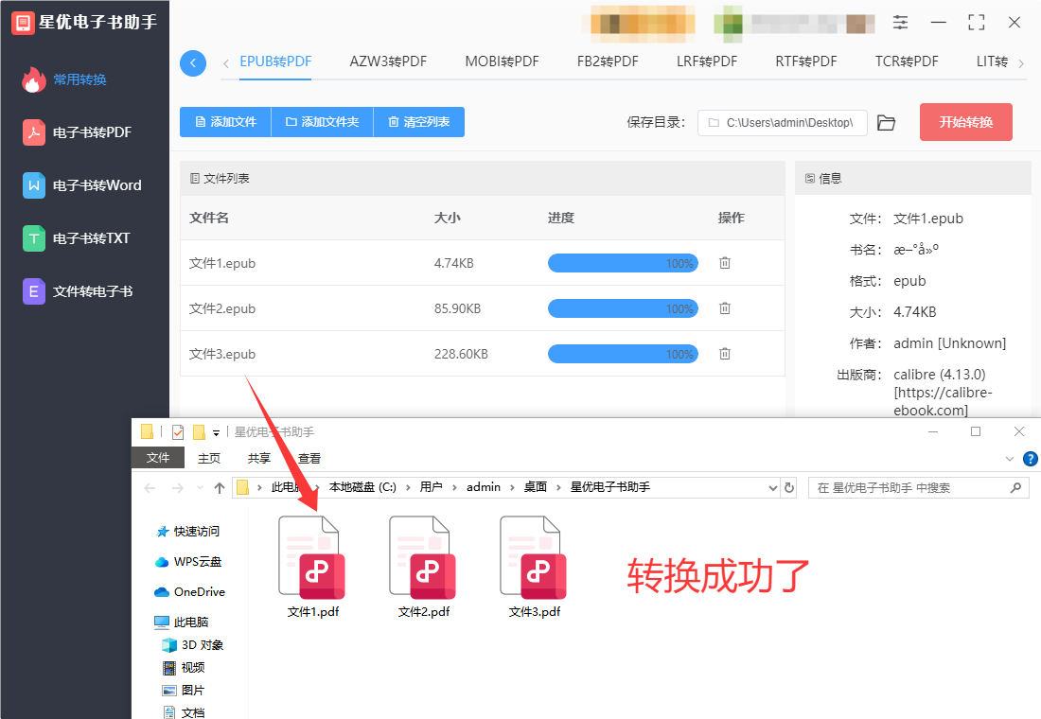The width and height of the screenshot is (1041, 719).
Task: Click the progress bar of 文件2.epub
Action: point(623,308)
